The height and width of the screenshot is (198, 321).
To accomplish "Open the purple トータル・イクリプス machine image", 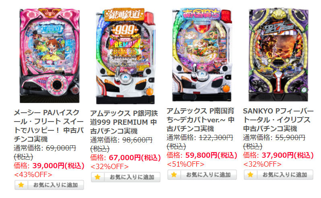I will (x=278, y=55).
